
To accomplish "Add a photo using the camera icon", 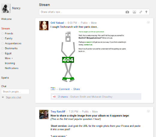I will click(127, 12).
